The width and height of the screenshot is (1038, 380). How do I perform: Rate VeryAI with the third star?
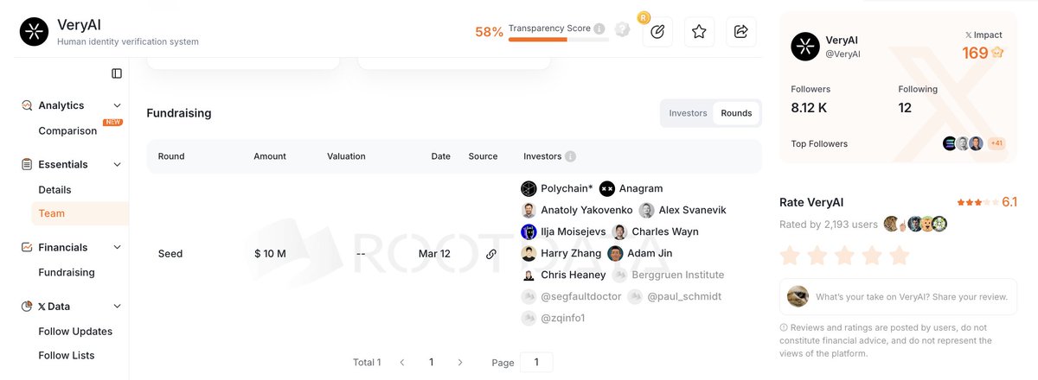(x=844, y=256)
